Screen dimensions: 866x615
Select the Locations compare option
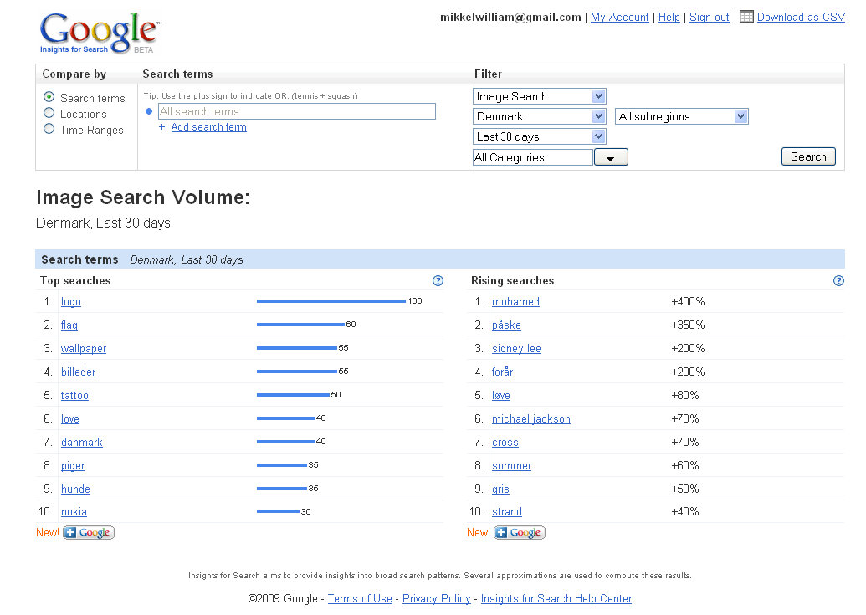[49, 113]
